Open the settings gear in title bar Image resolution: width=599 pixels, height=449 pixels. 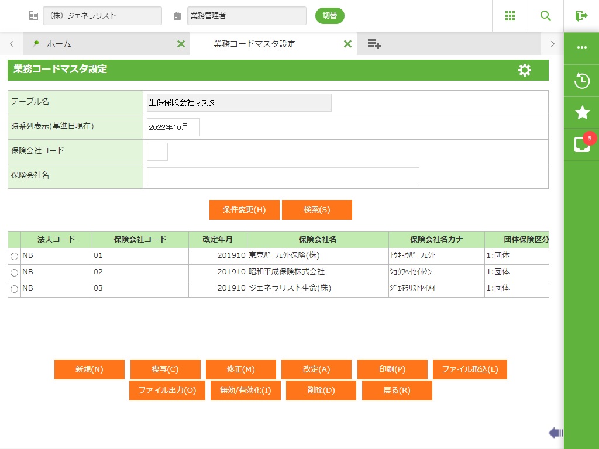525,70
